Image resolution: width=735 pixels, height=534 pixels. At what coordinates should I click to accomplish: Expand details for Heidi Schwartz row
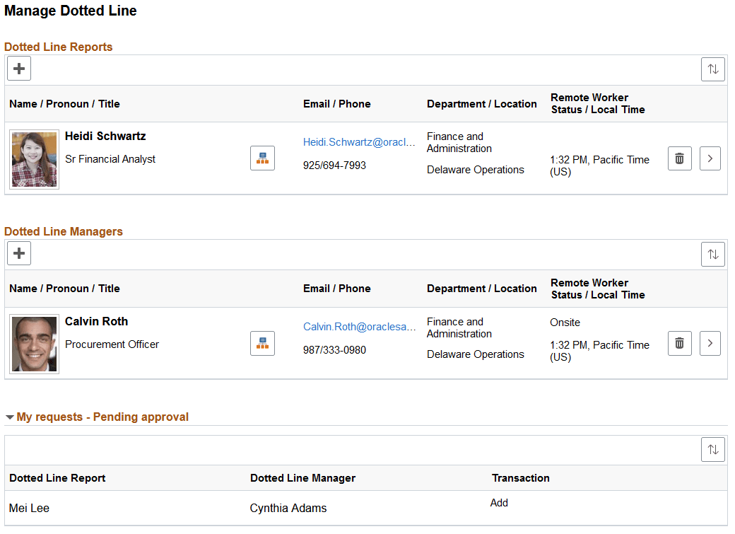tap(710, 158)
